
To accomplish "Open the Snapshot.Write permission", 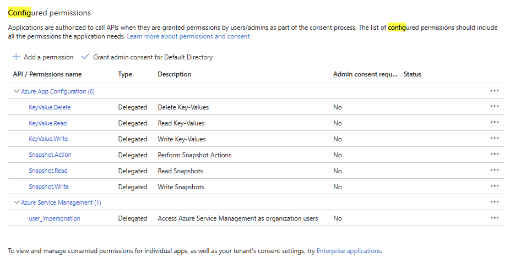I will click(x=49, y=186).
